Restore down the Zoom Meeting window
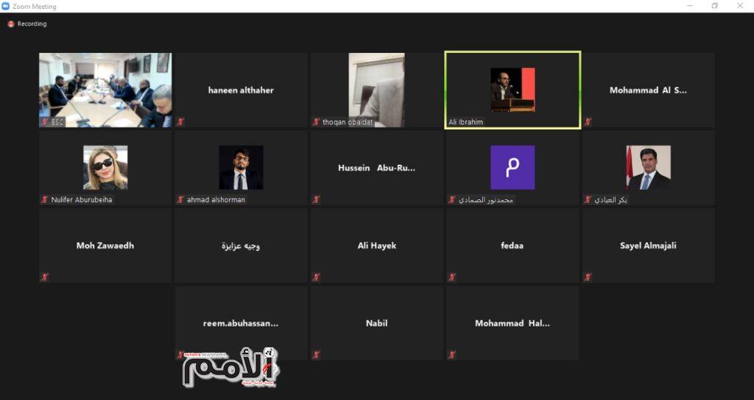This screenshot has height=400, width=754. 715,6
